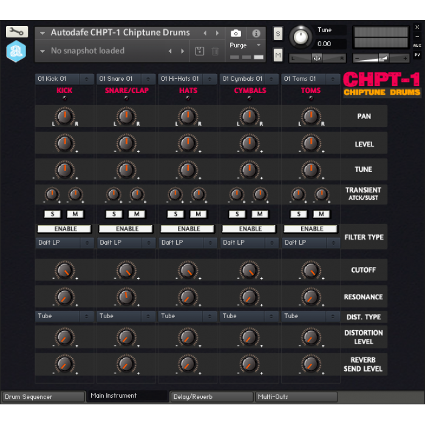This screenshot has width=425, height=425.
Task: Minimize the instrument with the minus icon
Action: point(417,36)
